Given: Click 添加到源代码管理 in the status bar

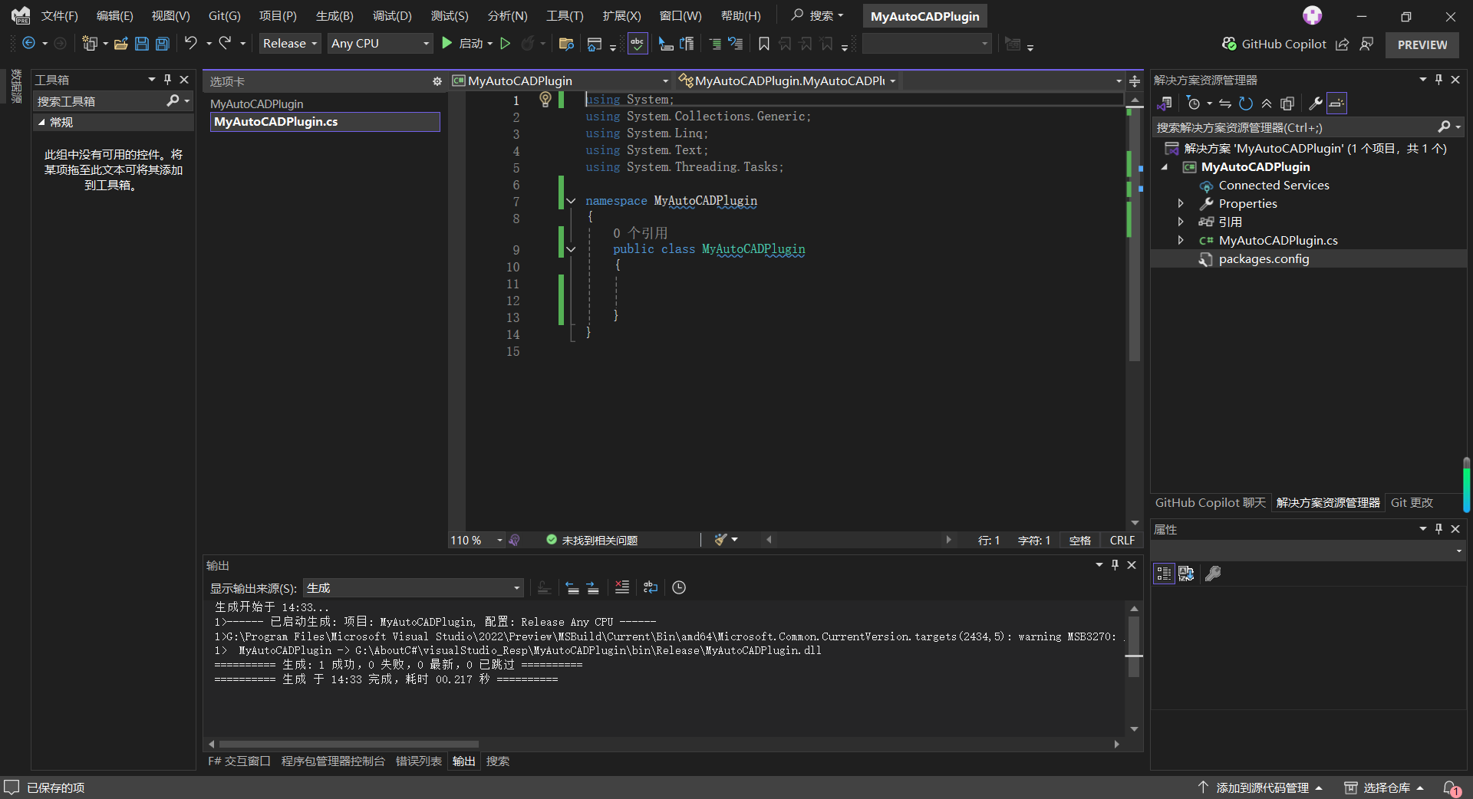Looking at the screenshot, I should (1260, 787).
